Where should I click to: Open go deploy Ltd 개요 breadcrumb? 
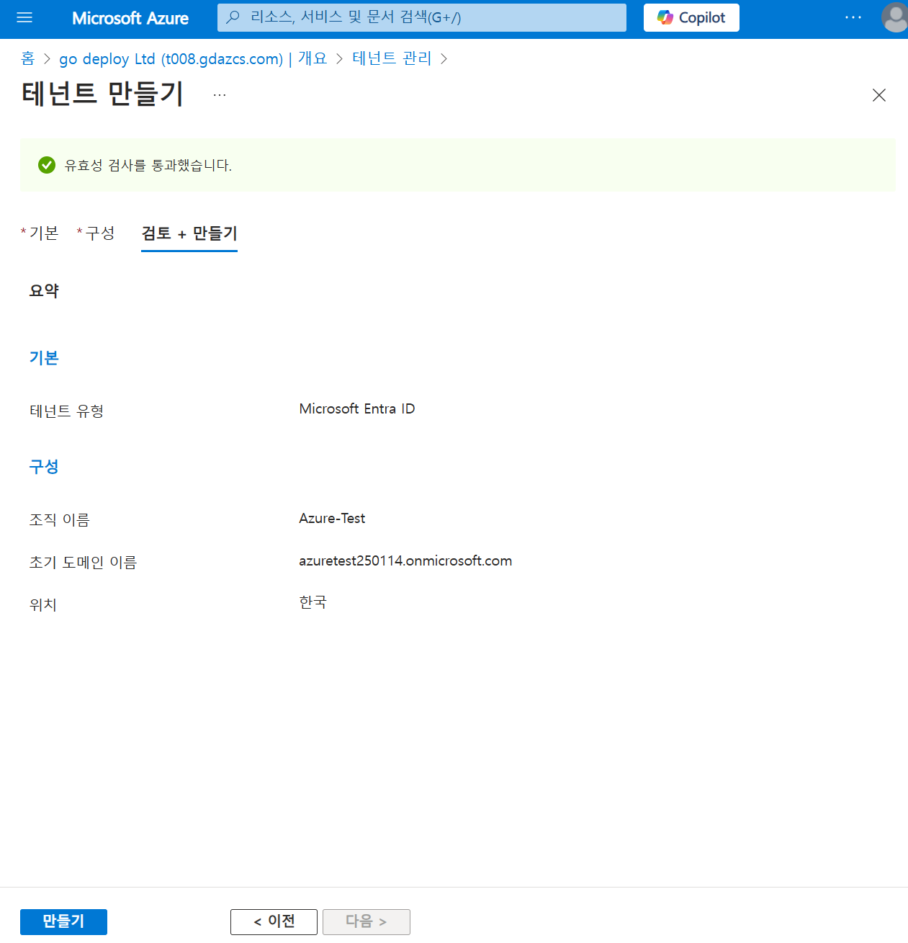click(193, 58)
